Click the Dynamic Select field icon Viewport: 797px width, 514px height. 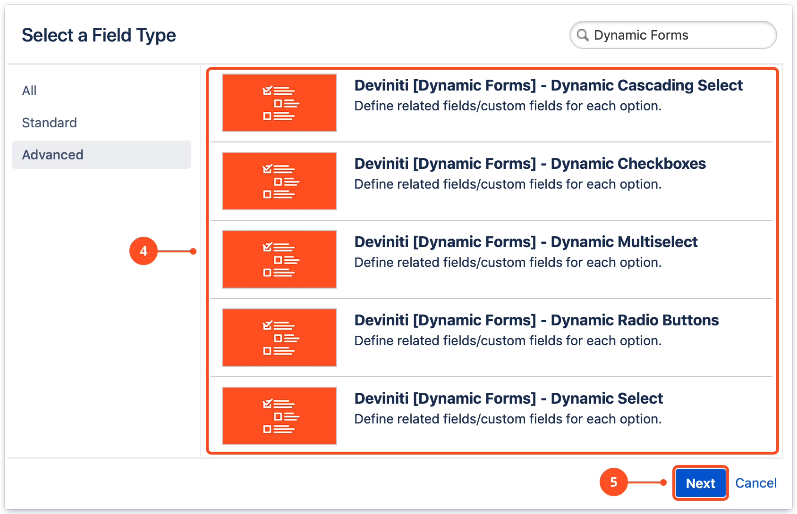click(279, 416)
